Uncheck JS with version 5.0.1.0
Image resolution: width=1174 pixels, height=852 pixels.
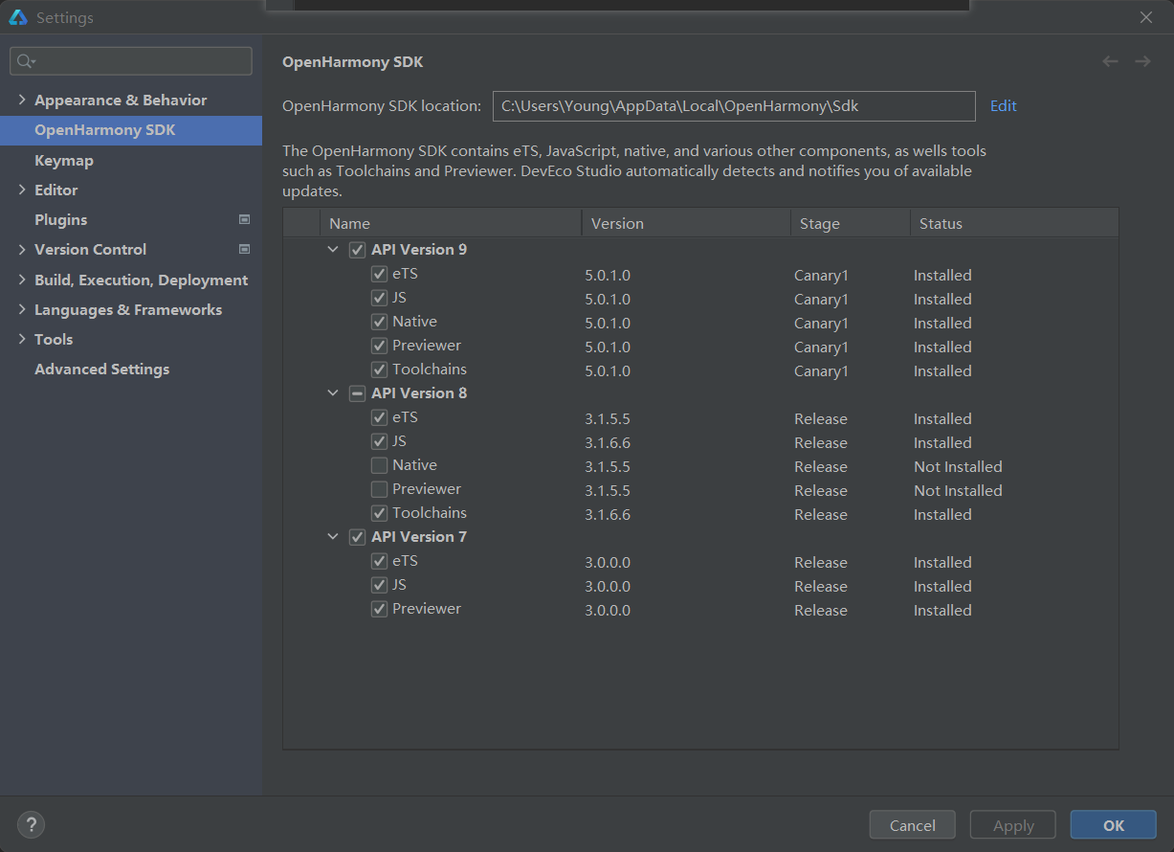click(x=379, y=298)
